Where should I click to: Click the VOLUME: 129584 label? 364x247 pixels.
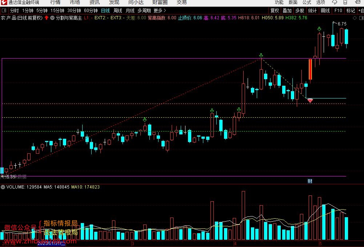24,187
